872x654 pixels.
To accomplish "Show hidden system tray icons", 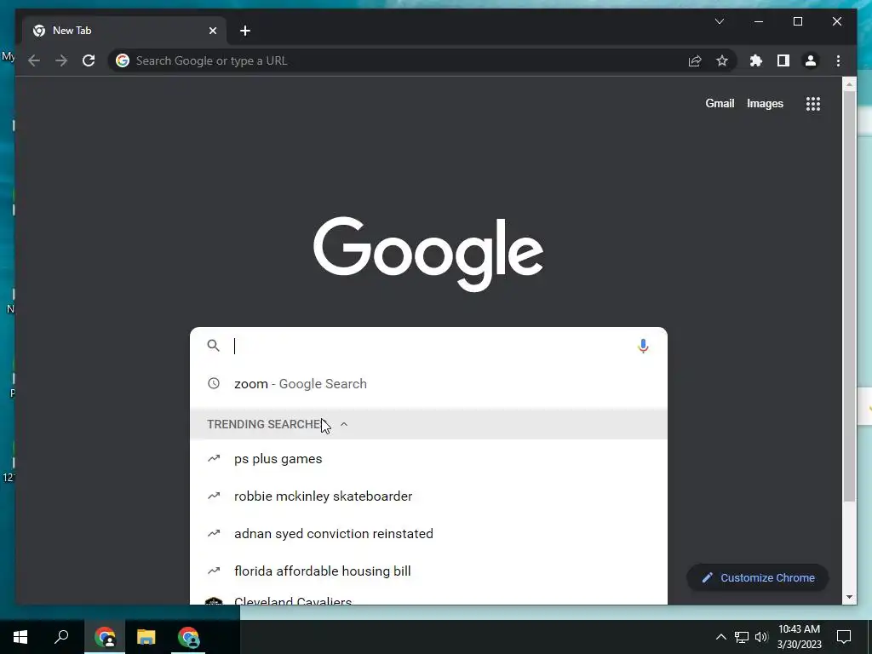I will point(720,637).
